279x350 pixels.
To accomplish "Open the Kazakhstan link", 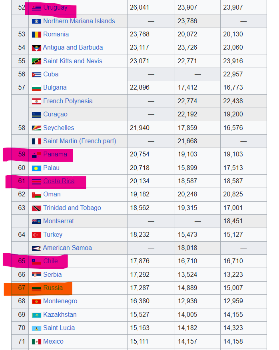I will click(x=60, y=314).
